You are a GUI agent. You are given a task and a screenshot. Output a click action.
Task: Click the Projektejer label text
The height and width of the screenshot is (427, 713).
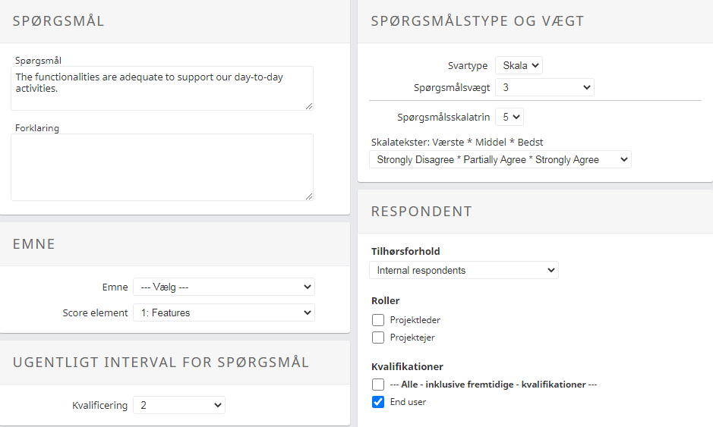[x=412, y=338]
